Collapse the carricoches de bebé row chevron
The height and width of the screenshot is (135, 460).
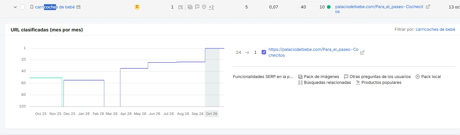tap(15, 7)
